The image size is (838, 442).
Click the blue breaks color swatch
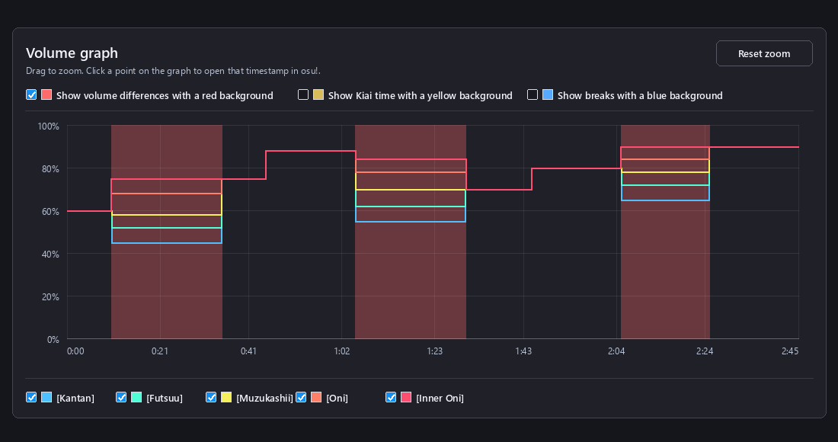point(547,94)
